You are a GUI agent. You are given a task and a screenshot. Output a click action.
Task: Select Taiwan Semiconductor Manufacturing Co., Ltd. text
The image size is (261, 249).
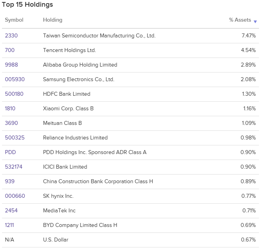(x=99, y=35)
